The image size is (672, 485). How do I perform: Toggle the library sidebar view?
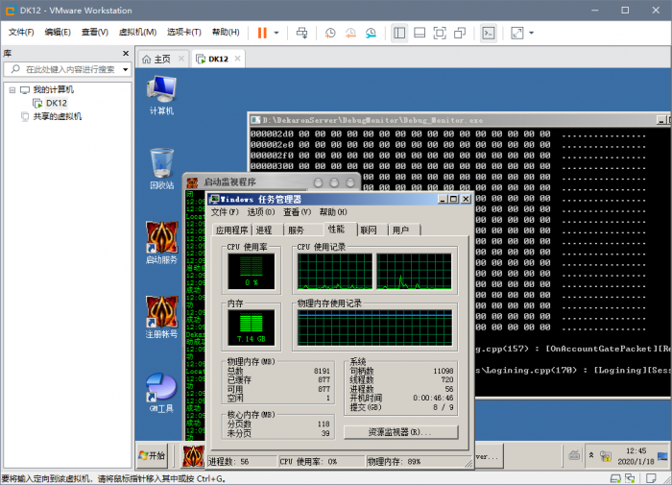point(399,33)
